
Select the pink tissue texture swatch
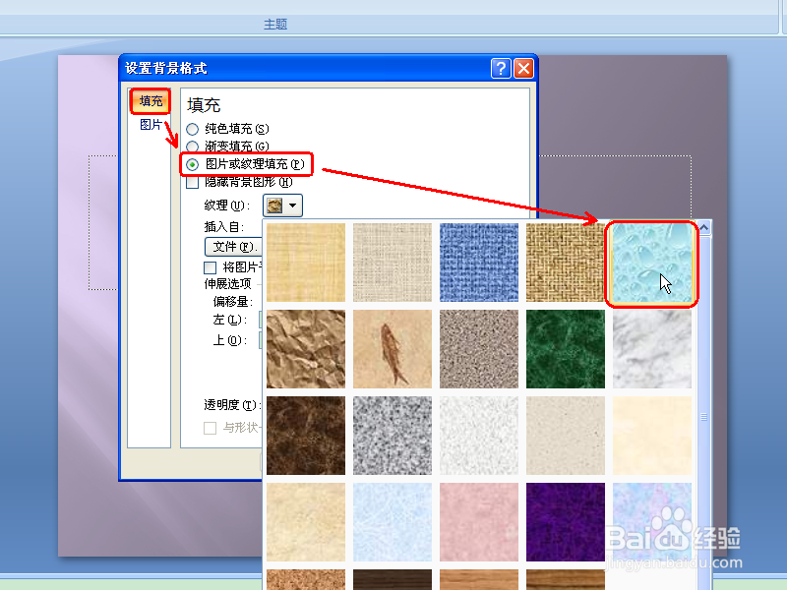[478, 522]
